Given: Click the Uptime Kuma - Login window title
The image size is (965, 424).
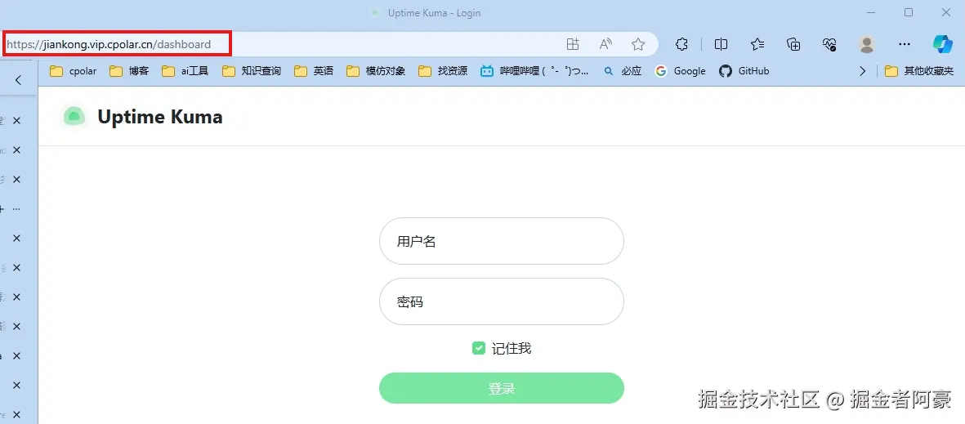Looking at the screenshot, I should tap(435, 12).
